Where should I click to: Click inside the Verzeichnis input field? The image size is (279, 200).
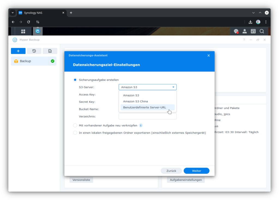(x=147, y=116)
